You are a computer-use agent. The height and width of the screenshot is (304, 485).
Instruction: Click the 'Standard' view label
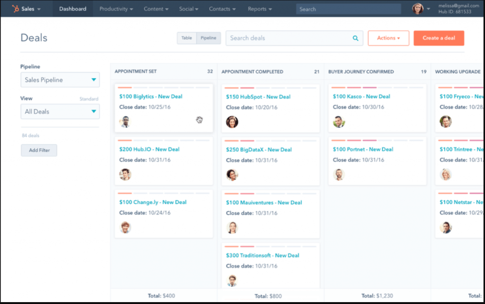point(89,99)
